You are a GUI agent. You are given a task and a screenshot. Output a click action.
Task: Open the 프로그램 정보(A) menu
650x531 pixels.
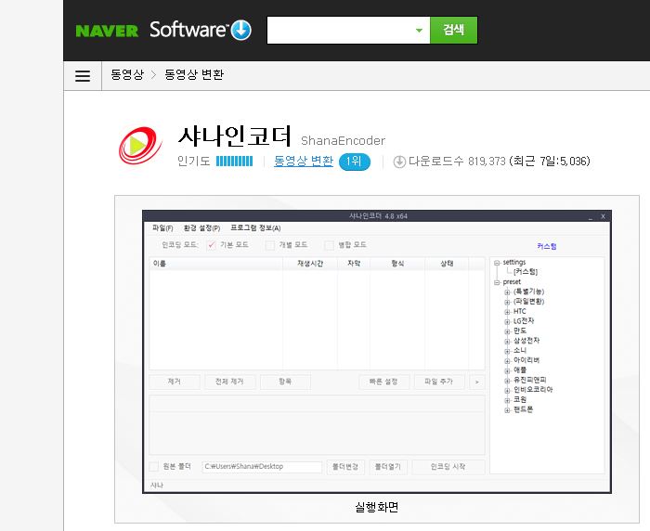pyautogui.click(x=255, y=228)
